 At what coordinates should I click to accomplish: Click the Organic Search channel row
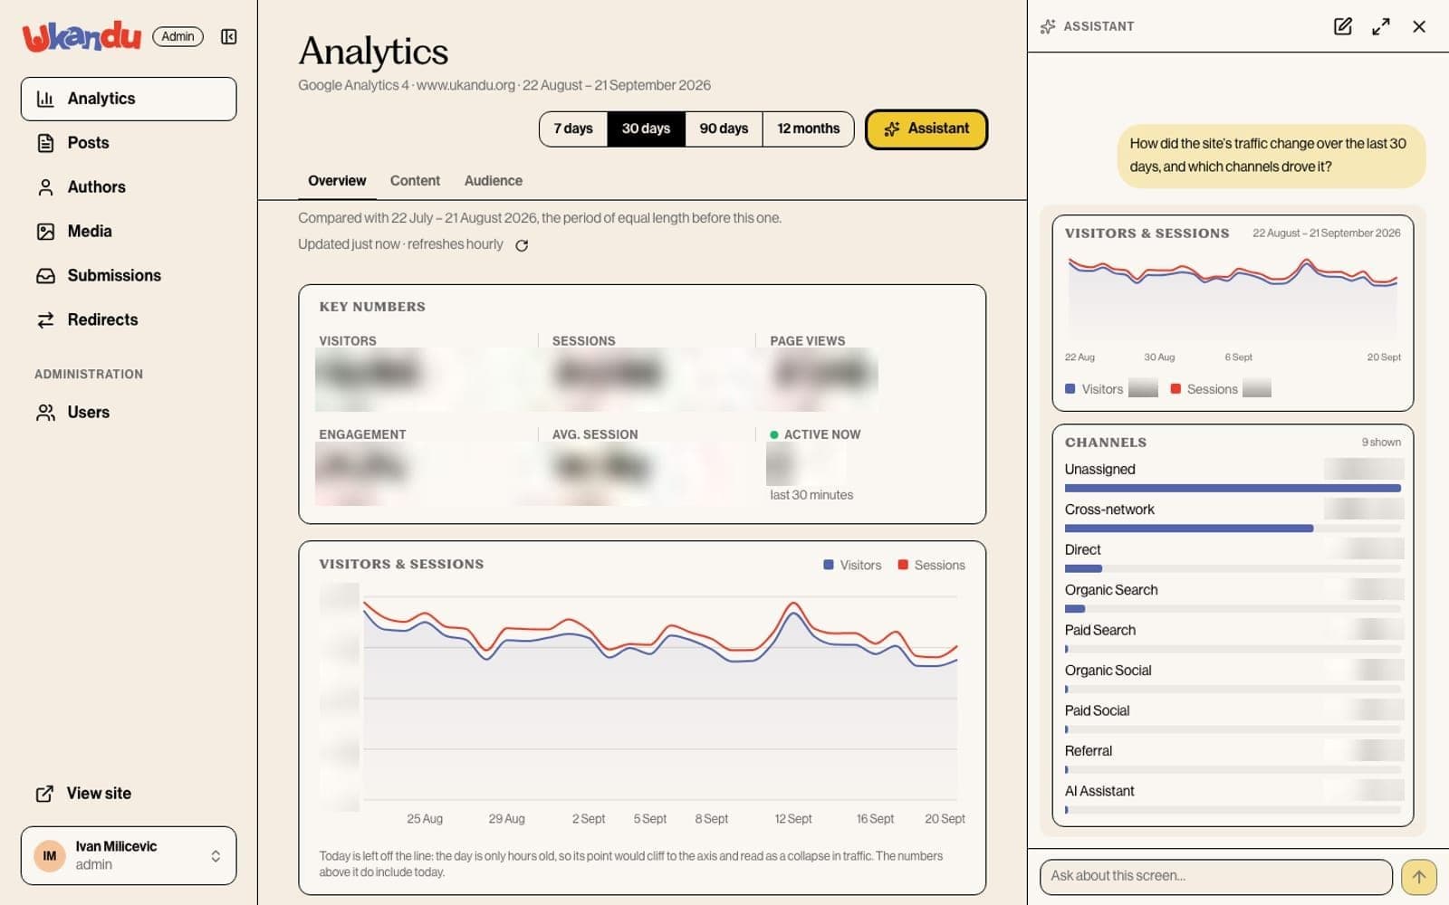coord(1233,597)
